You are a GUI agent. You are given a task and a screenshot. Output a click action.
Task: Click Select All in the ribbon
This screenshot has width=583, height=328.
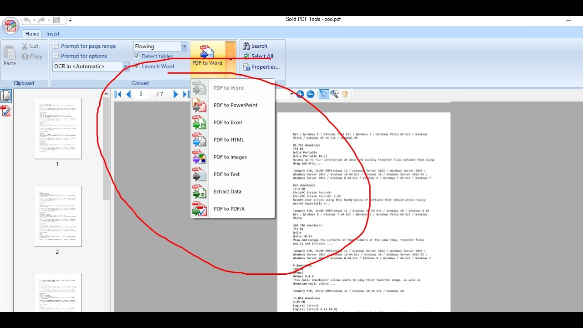pos(258,56)
